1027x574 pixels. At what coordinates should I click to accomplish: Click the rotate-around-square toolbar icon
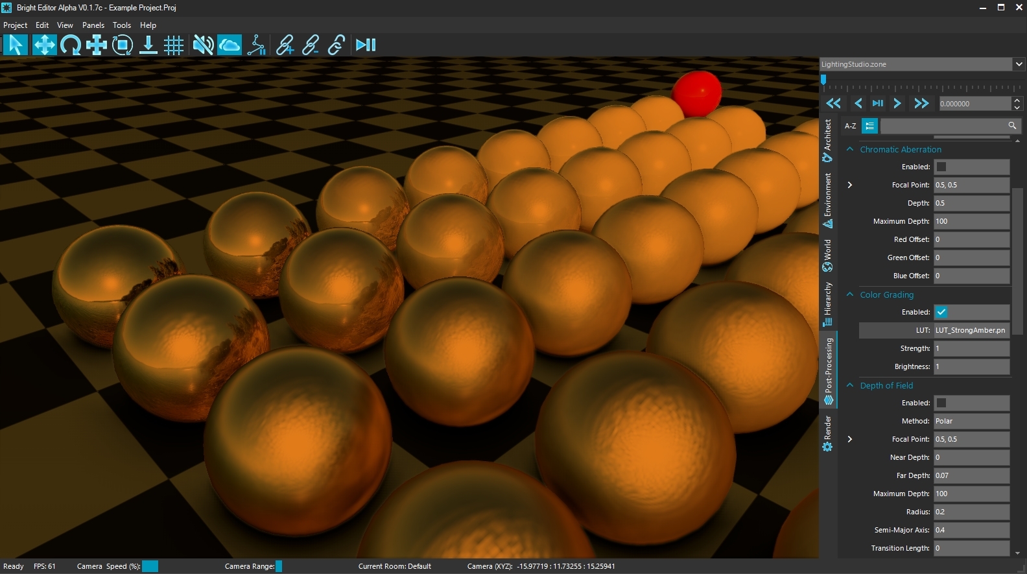[x=123, y=45]
